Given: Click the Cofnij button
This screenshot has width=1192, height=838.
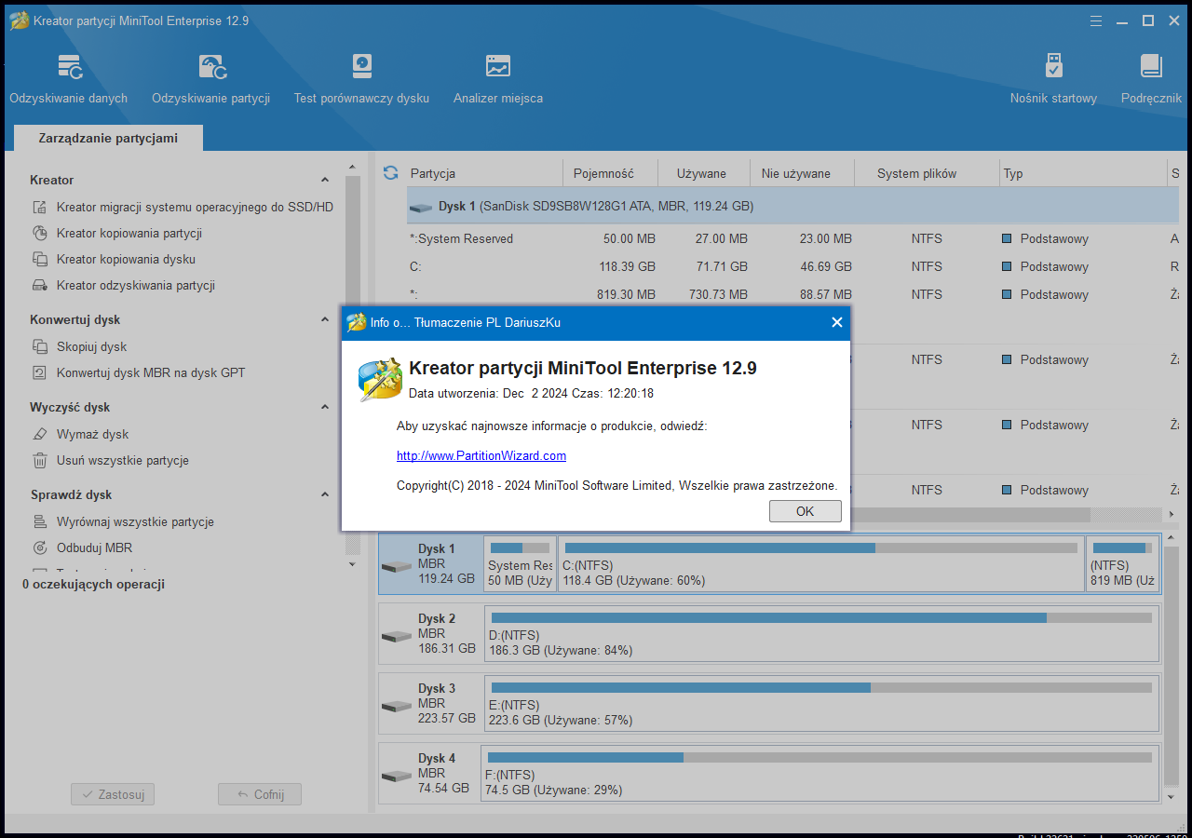Looking at the screenshot, I should [x=260, y=794].
